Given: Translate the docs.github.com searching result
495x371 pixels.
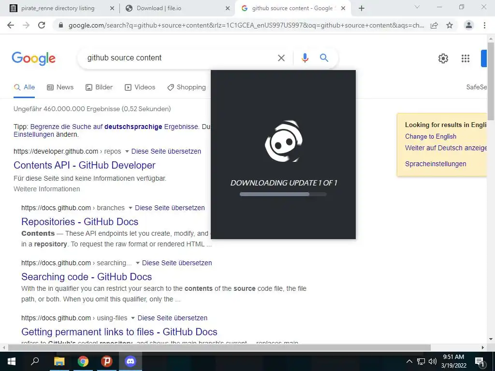Looking at the screenshot, I should coord(177,263).
